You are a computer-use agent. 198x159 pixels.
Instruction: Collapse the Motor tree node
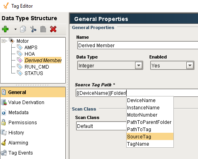(x=3, y=41)
